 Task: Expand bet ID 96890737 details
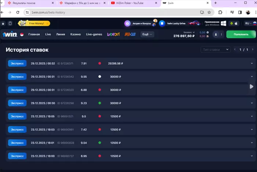tap(252, 156)
